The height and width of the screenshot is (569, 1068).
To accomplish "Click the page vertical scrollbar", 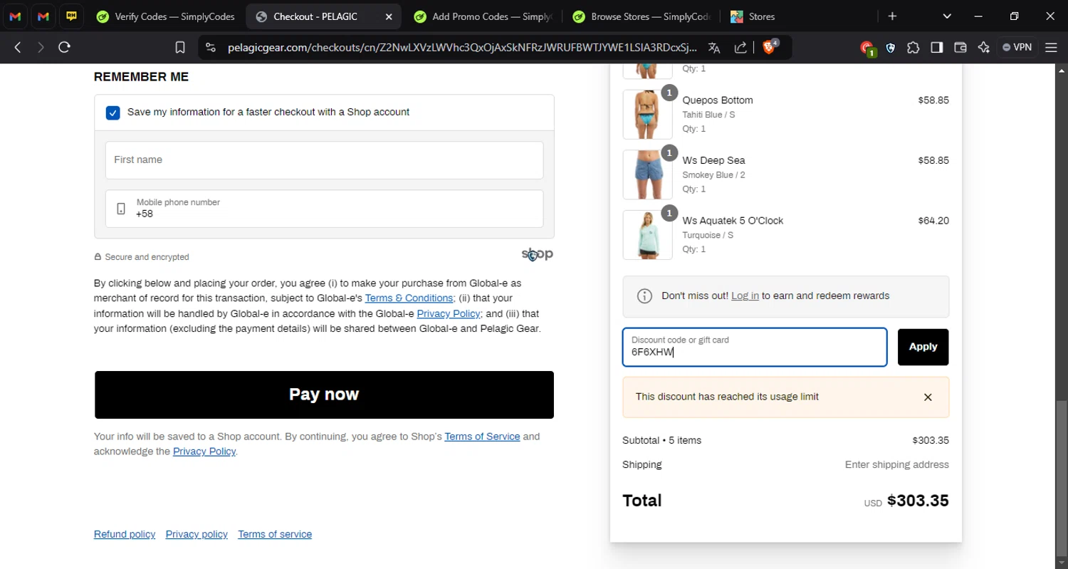I will pyautogui.click(x=1062, y=477).
